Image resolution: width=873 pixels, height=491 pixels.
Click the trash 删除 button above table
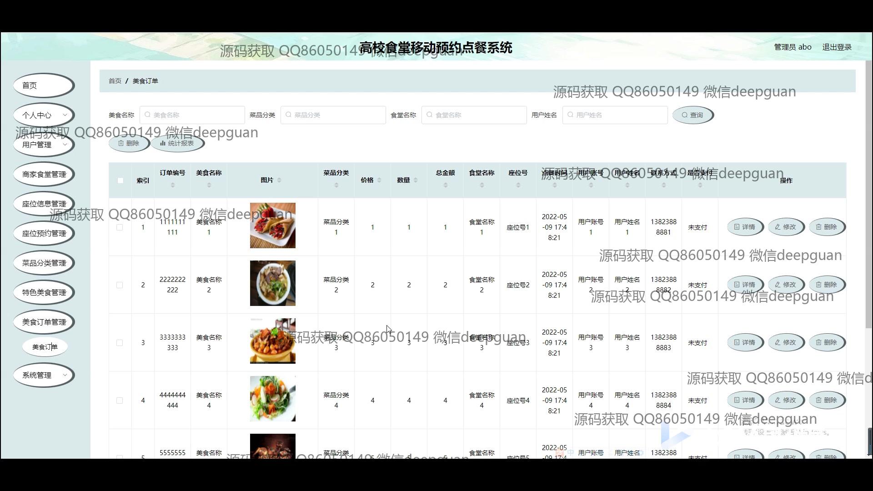(129, 143)
